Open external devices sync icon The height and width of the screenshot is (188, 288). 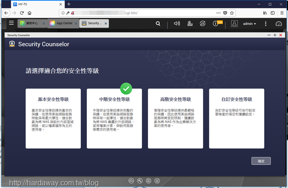pos(202,23)
